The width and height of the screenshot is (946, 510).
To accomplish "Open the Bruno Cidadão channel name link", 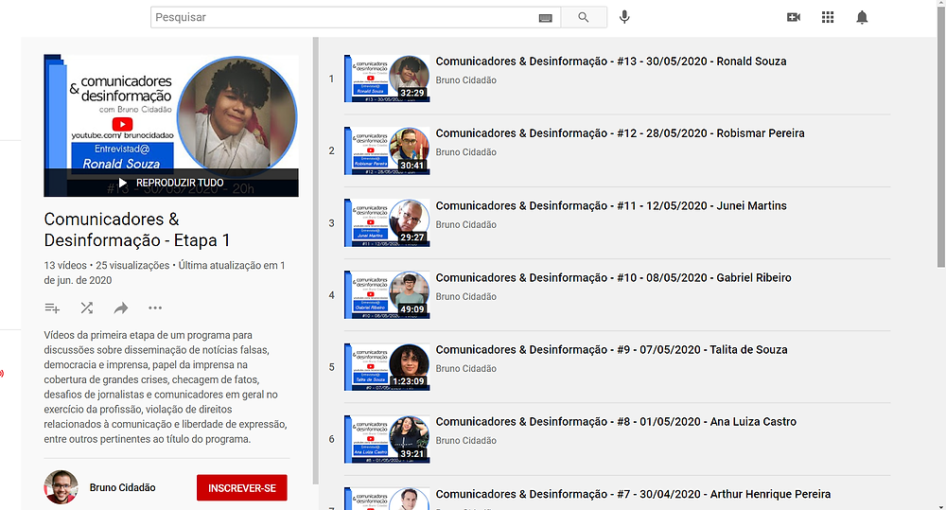I will coord(122,487).
